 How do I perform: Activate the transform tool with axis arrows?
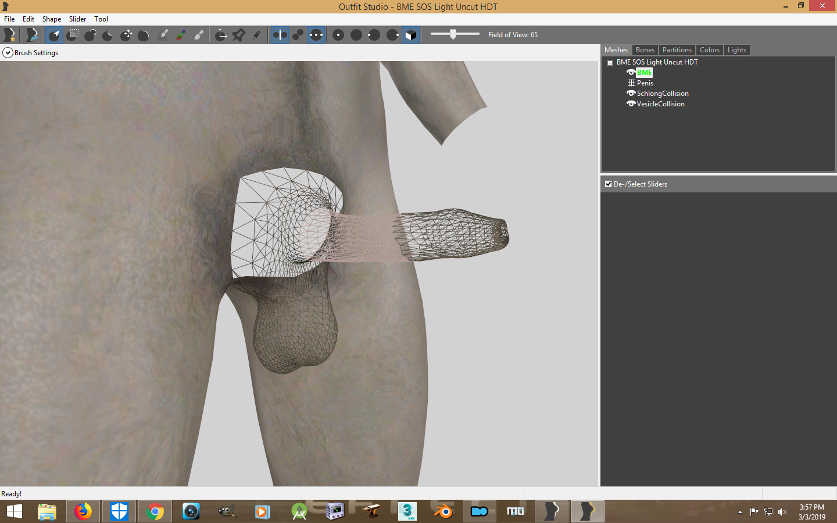pyautogui.click(x=221, y=35)
